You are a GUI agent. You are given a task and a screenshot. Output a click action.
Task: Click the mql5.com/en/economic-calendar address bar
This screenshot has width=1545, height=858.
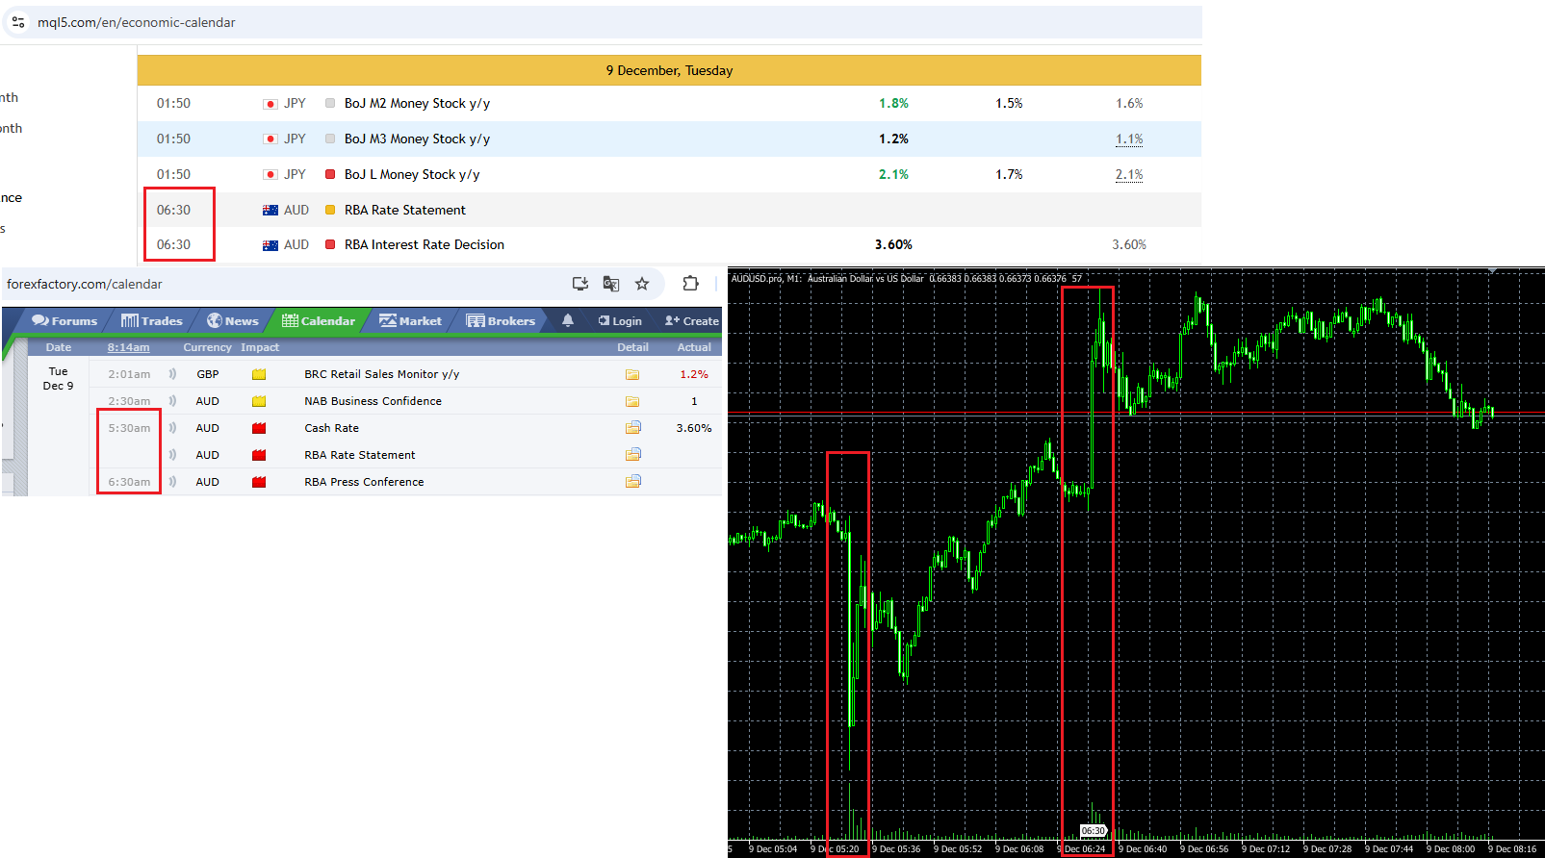tap(603, 22)
